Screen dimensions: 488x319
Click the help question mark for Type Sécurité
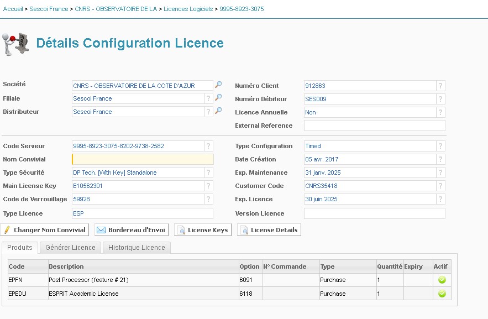coord(208,172)
